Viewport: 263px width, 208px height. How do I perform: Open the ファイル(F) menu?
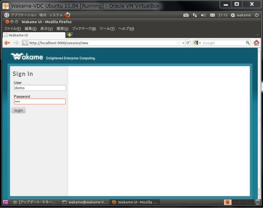pos(13,29)
